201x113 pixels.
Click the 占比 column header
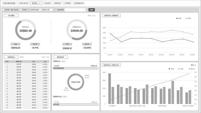tap(45, 62)
